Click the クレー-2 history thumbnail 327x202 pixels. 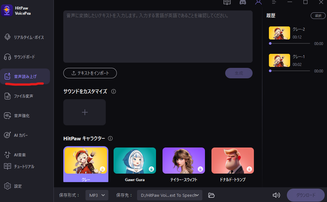[279, 33]
